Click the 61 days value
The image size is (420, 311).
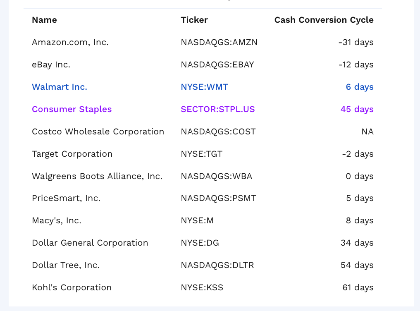[358, 287]
